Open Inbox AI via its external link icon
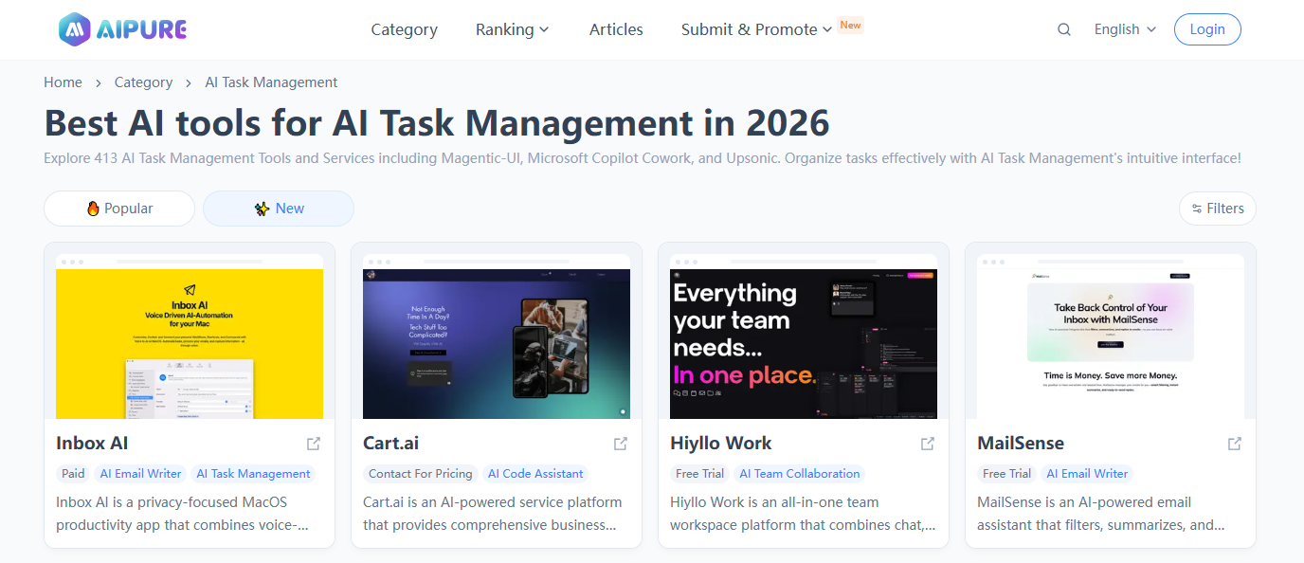The height and width of the screenshot is (563, 1304). coord(314,443)
